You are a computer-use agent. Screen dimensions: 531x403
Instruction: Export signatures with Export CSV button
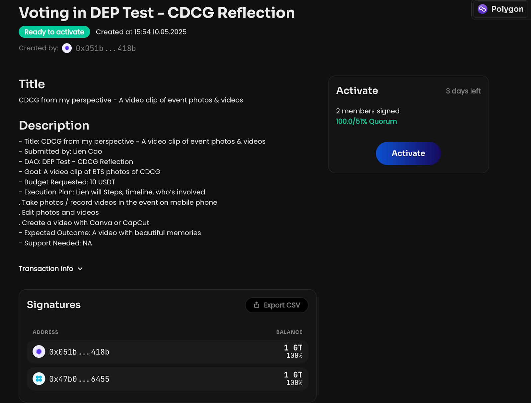click(x=276, y=305)
